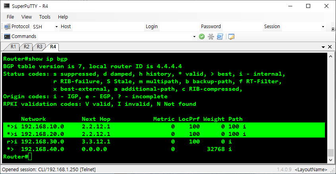Expand the Protocol SSH dropdown

pos(56,27)
